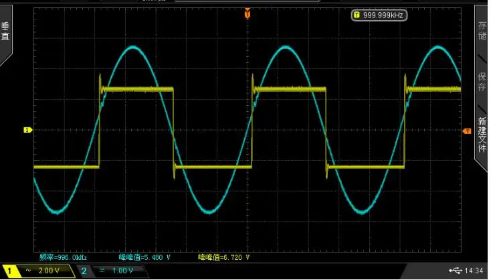Click the orange trigger position marker at top
Screen dimensions: 491x280
click(x=248, y=13)
